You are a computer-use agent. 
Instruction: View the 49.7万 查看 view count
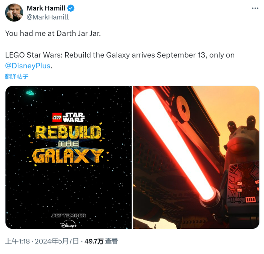coord(101,241)
